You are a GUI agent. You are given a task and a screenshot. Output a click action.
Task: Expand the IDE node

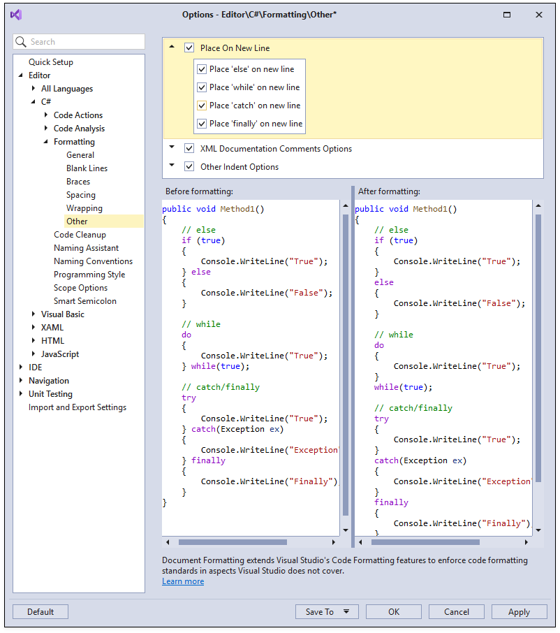click(x=21, y=367)
